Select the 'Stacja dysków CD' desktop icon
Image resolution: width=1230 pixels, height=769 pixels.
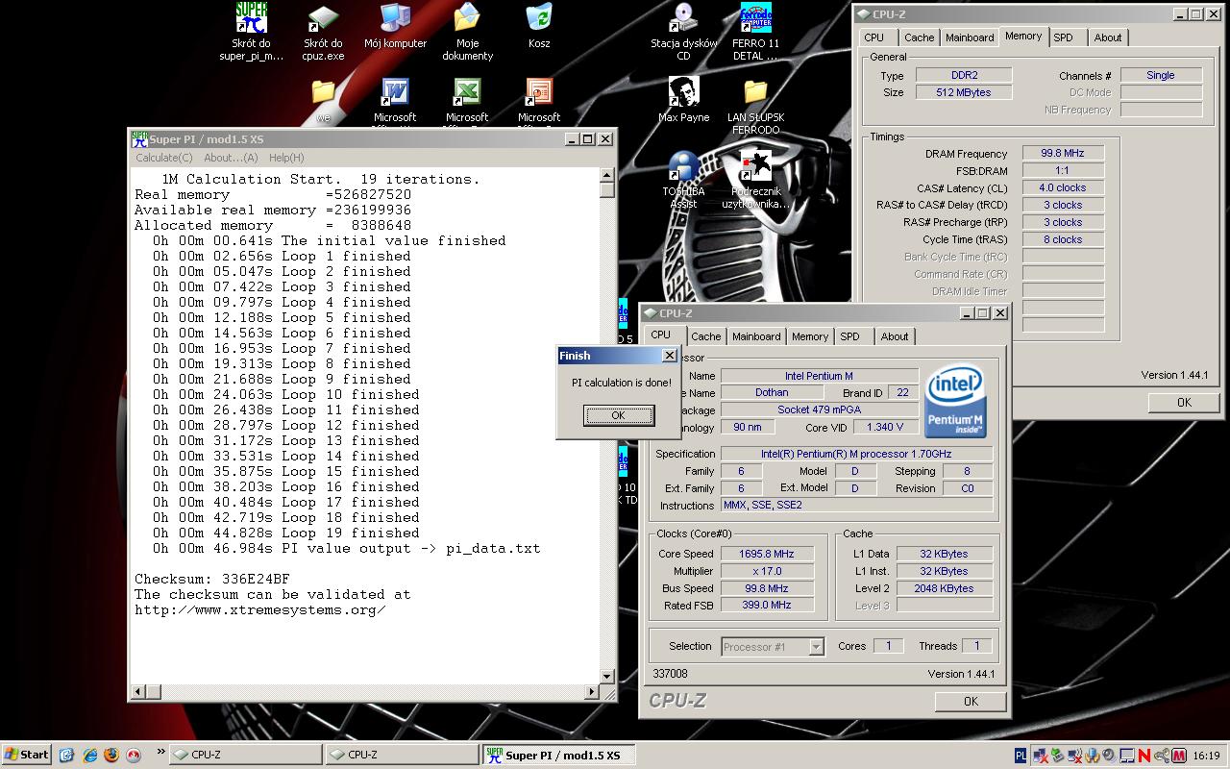pyautogui.click(x=683, y=18)
